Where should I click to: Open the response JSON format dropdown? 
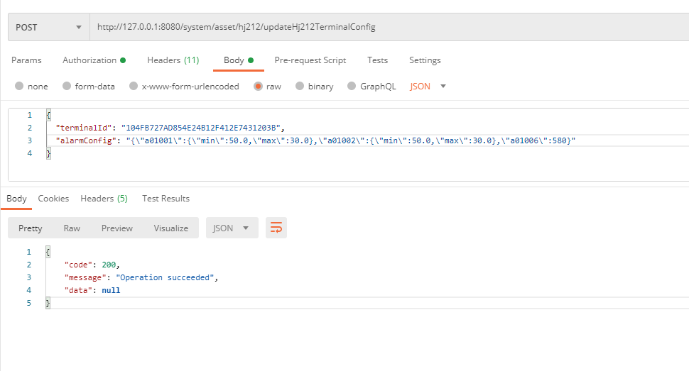pyautogui.click(x=232, y=228)
